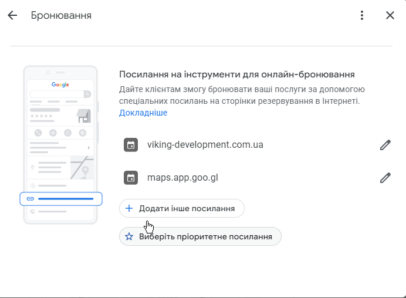Image resolution: width=406 pixels, height=298 pixels.
Task: Edit the maps.app.goo.gl link
Action: (385, 178)
